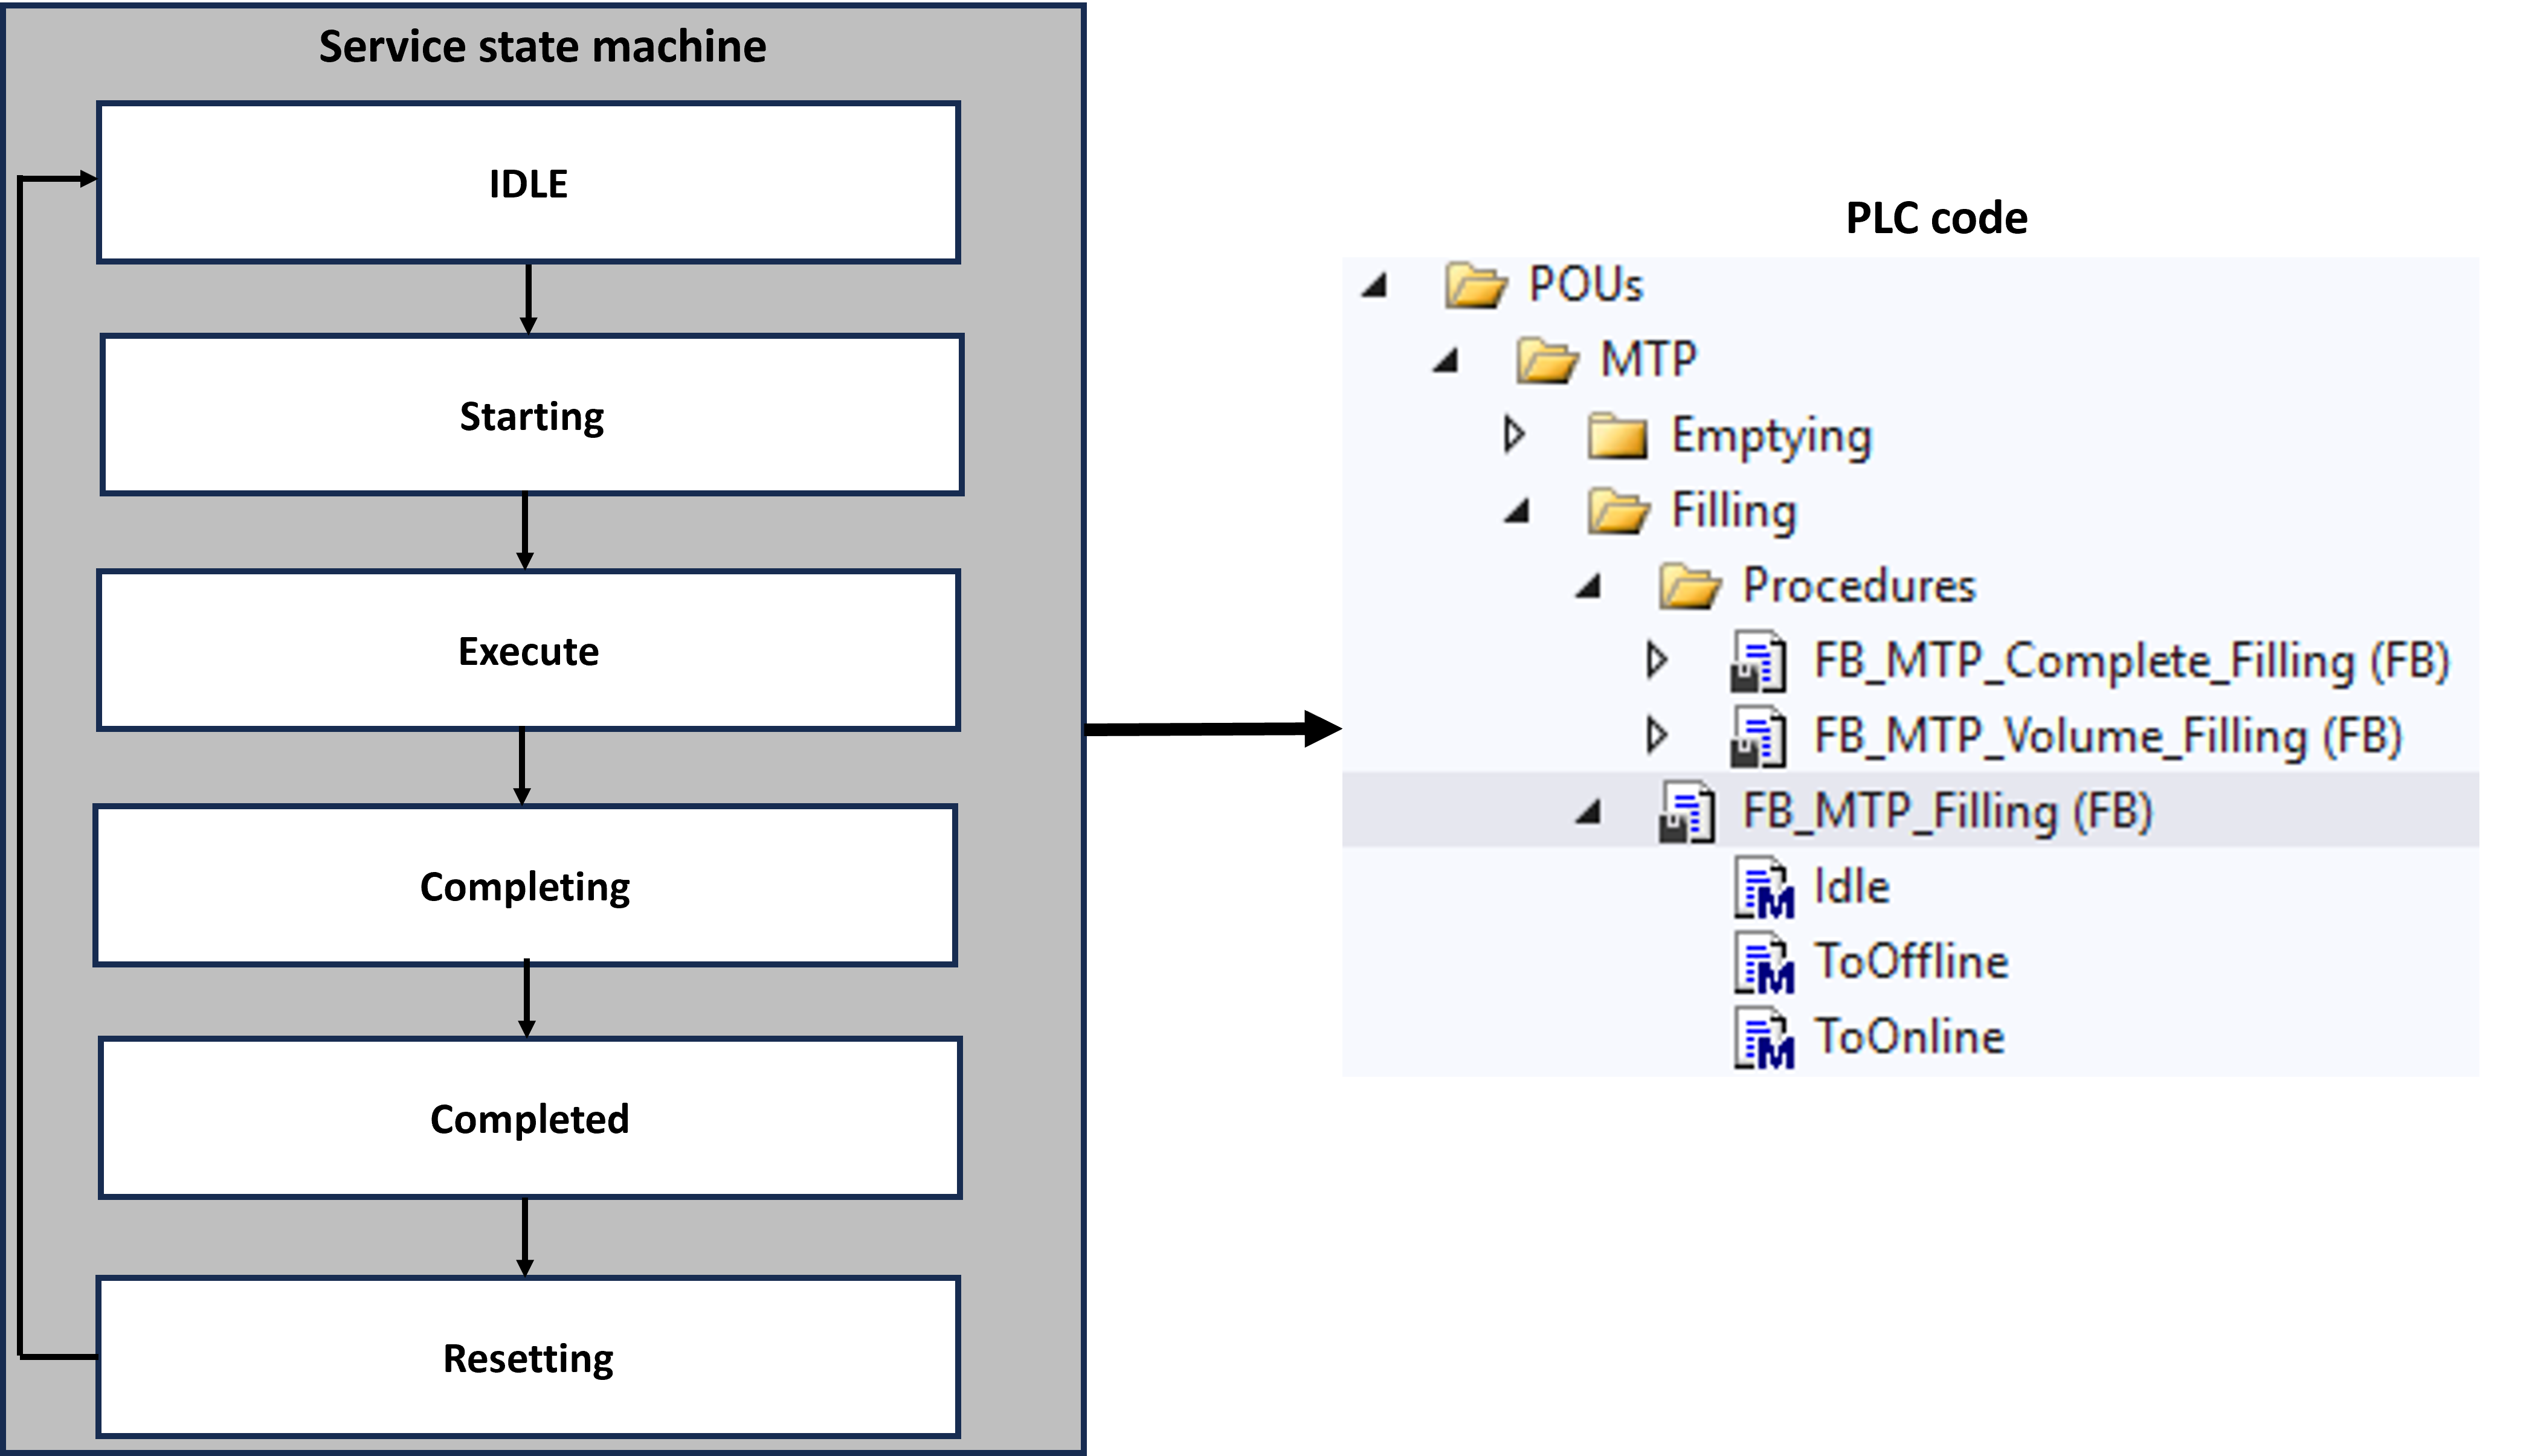2532x1456 pixels.
Task: Click the Service state machine title
Action: [543, 47]
